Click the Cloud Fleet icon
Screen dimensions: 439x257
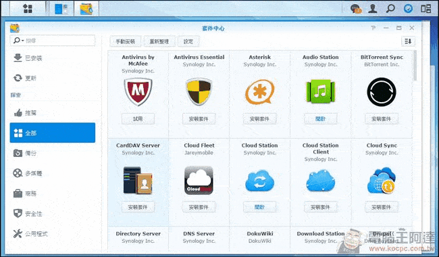coord(199,181)
